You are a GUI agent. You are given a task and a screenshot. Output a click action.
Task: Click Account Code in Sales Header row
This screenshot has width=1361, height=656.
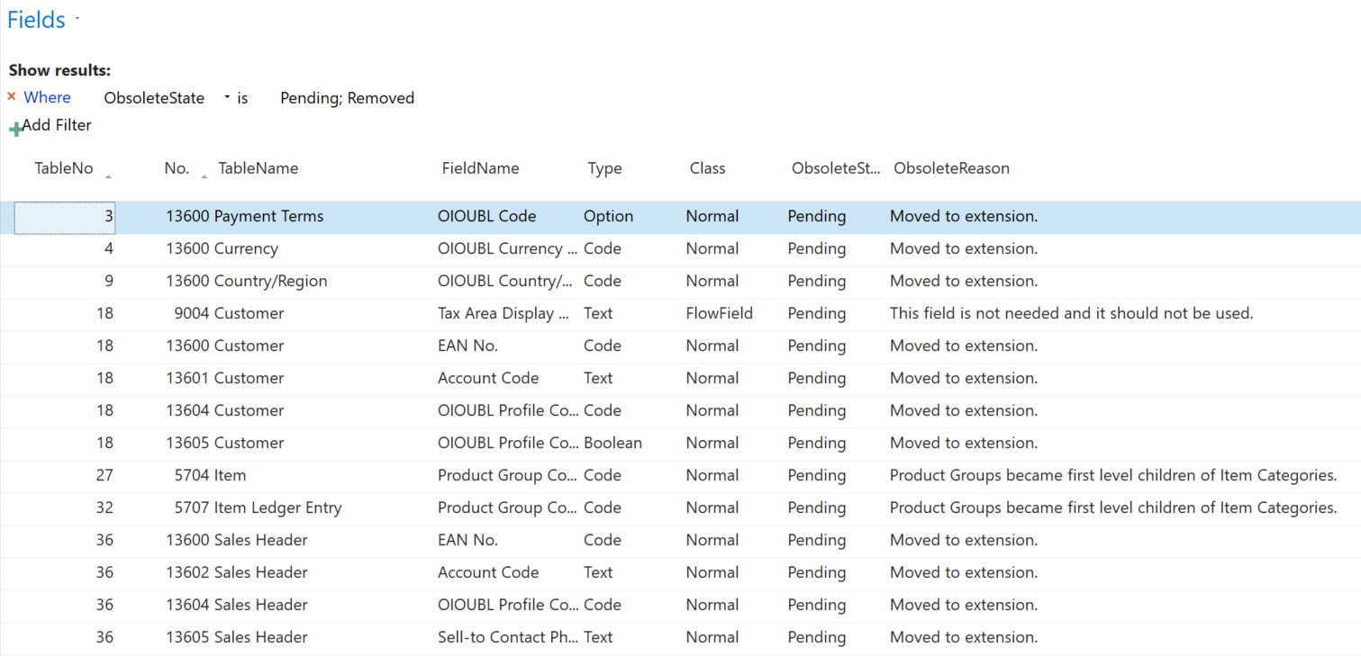coord(488,572)
